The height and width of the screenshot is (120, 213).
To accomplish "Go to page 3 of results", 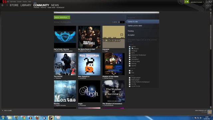I will (x=116, y=22).
